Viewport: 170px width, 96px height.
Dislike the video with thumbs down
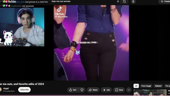82,90
